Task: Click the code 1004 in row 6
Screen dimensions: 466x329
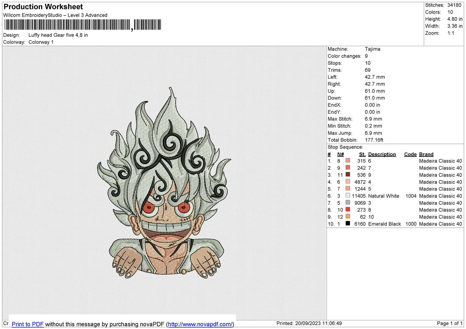Action: (x=410, y=196)
